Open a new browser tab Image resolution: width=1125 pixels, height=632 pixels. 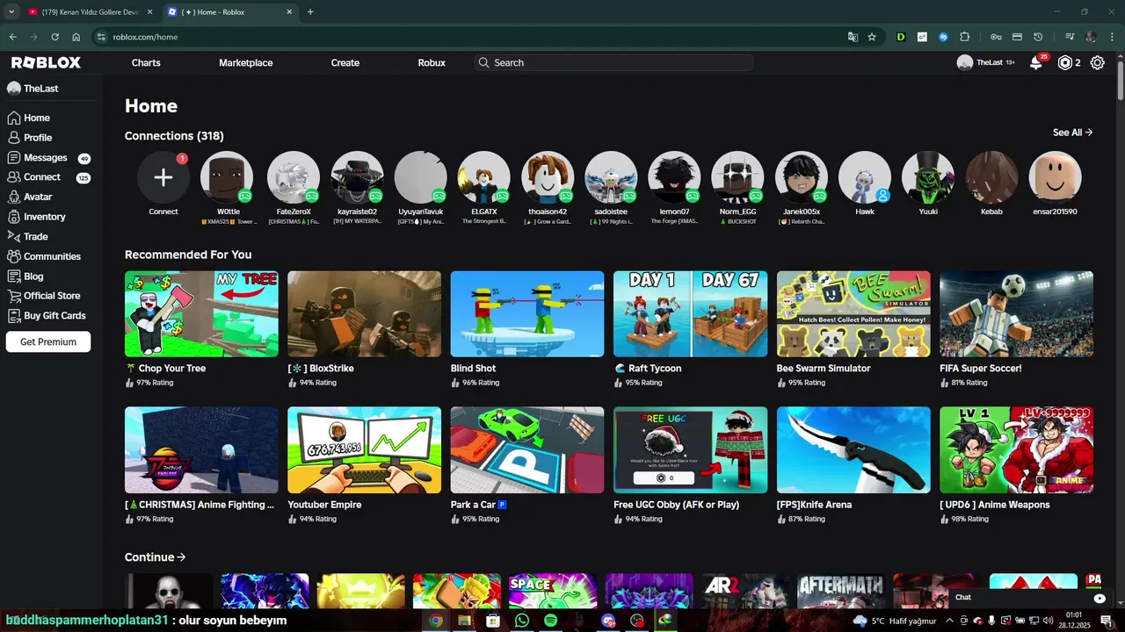(x=310, y=12)
